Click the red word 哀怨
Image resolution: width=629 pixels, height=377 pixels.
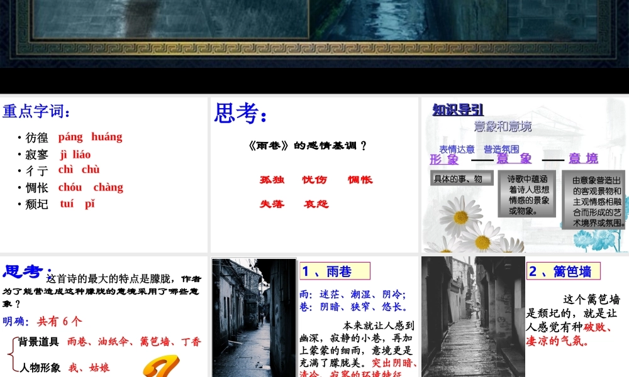tap(316, 204)
